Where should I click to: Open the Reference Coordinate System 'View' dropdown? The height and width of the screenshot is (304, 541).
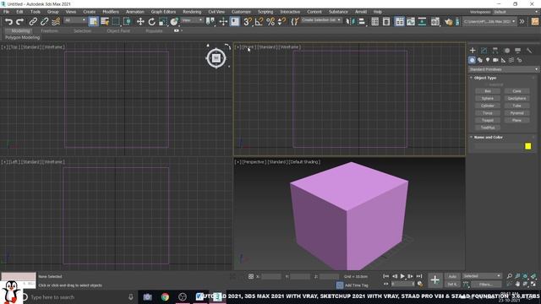pos(192,20)
